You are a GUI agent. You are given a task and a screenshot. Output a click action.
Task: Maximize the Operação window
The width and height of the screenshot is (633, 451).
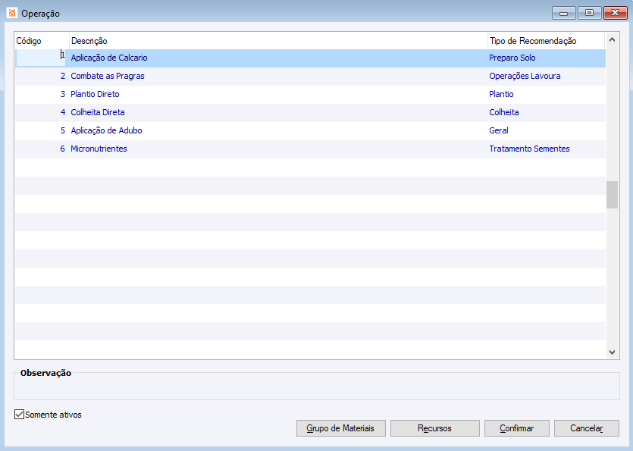pyautogui.click(x=589, y=14)
